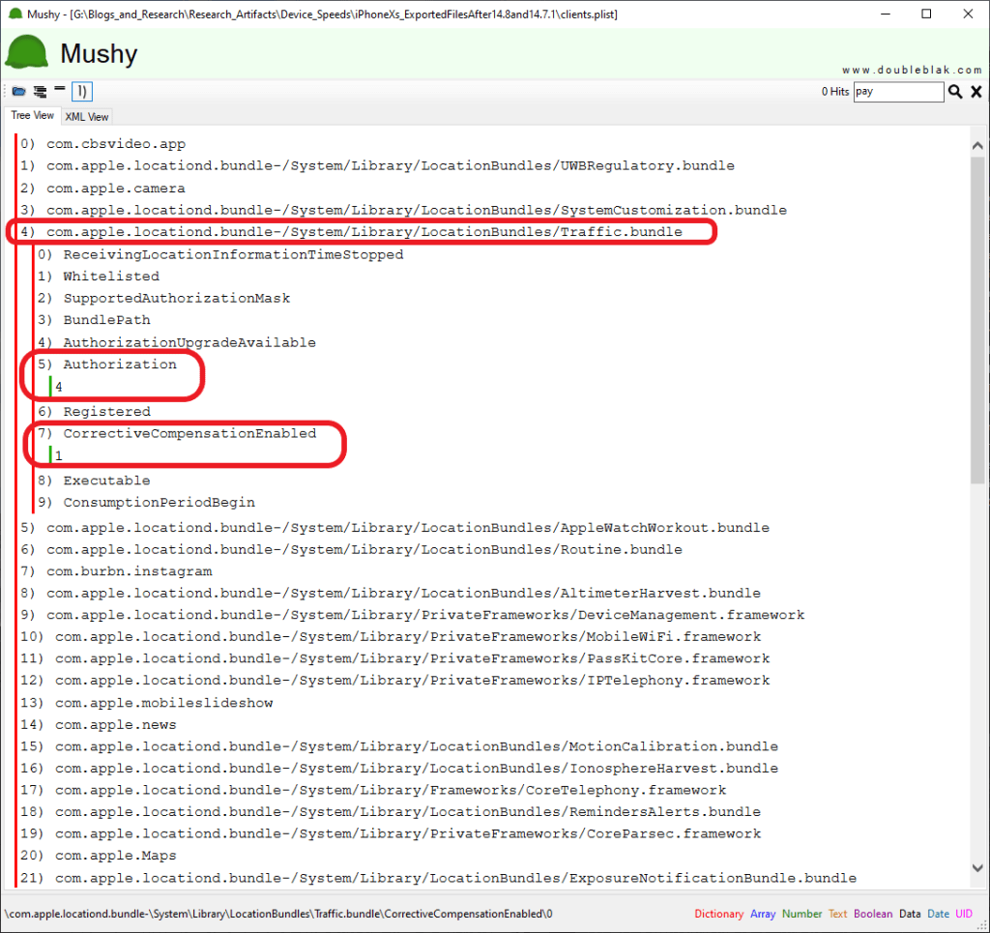Viewport: 990px width, 933px height.
Task: Click the ConsumptionPeriodBegin item
Action: click(x=159, y=503)
